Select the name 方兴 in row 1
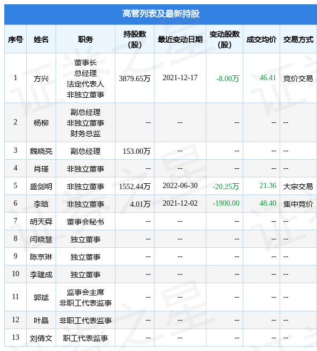Image resolution: width=317 pixels, height=351 pixels. tap(41, 79)
